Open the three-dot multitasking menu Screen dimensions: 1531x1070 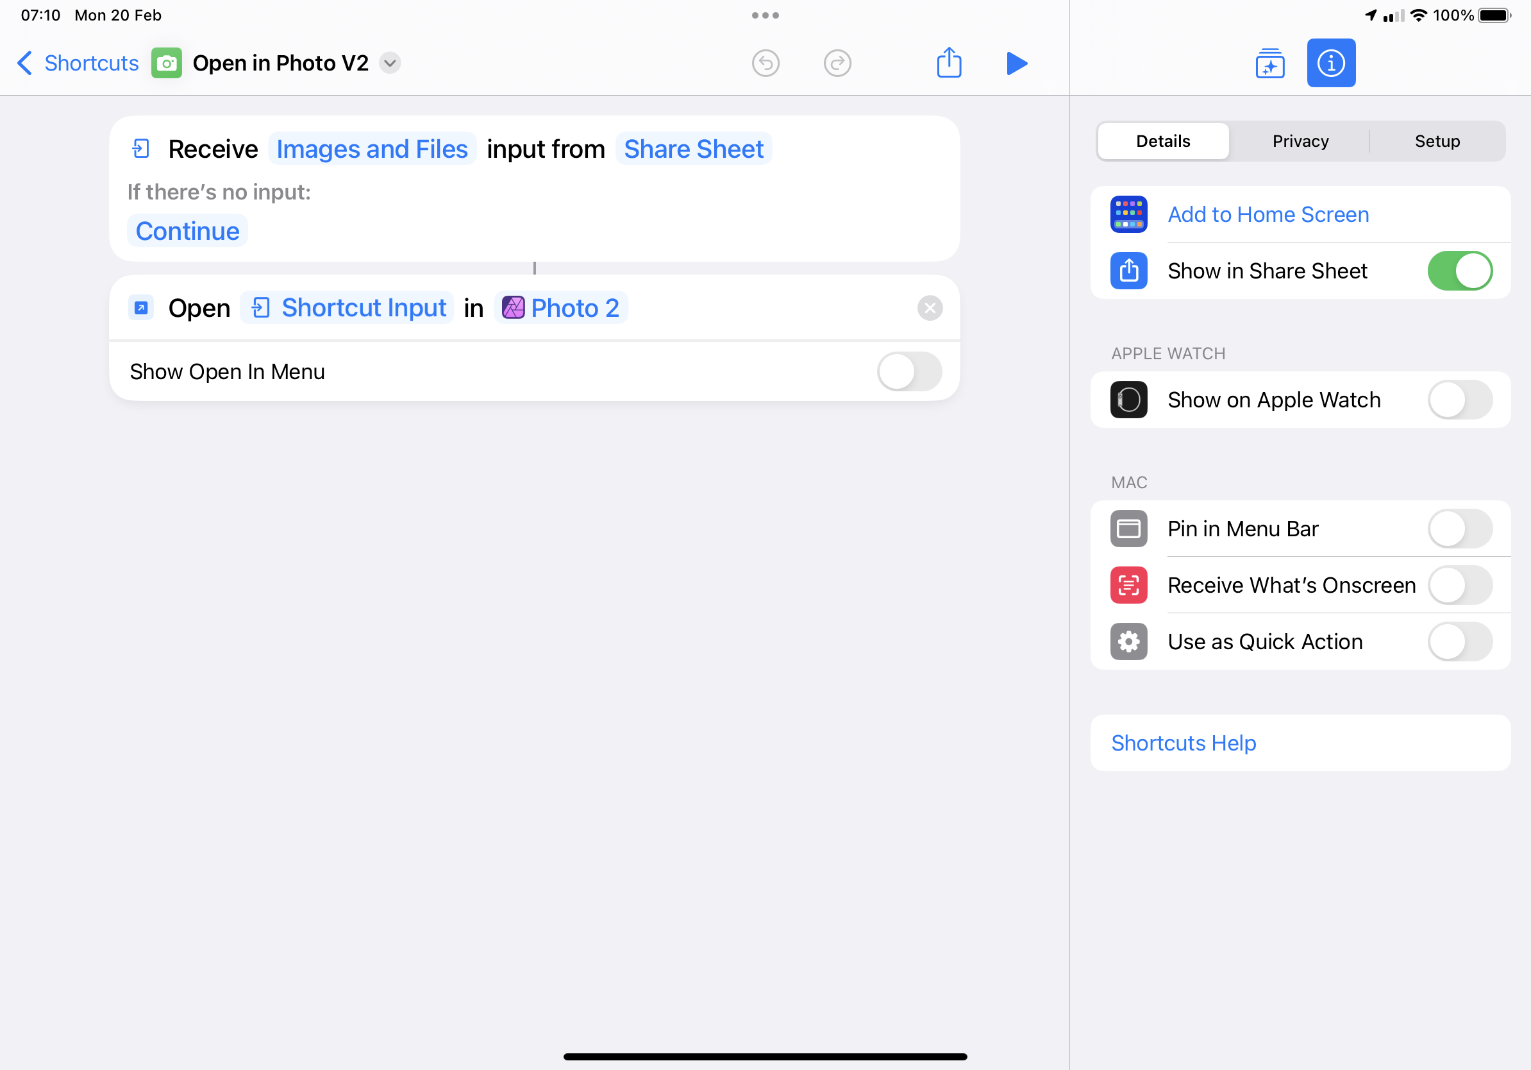pos(765,15)
